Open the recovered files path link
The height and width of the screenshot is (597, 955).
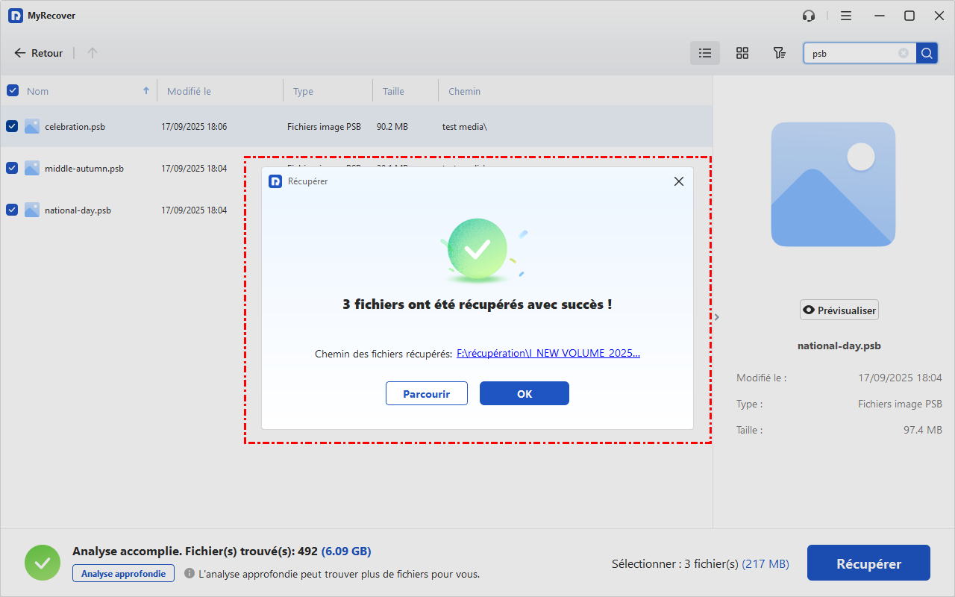point(548,354)
